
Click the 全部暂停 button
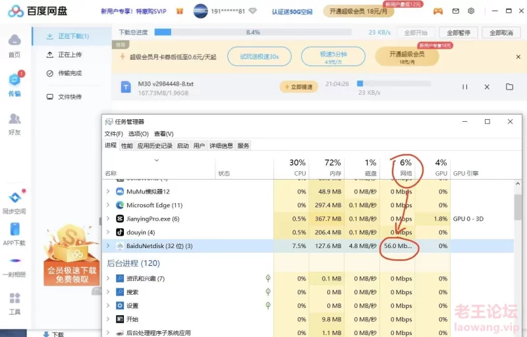point(458,32)
